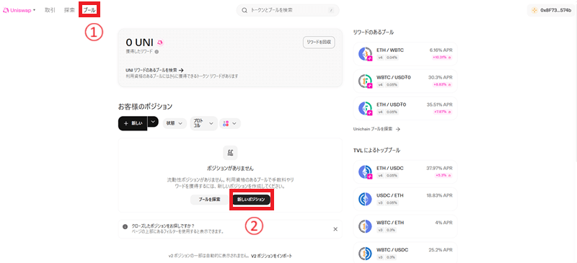The image size is (577, 263).
Task: Click the USDC / ETH pool token icon
Action: pyautogui.click(x=365, y=199)
